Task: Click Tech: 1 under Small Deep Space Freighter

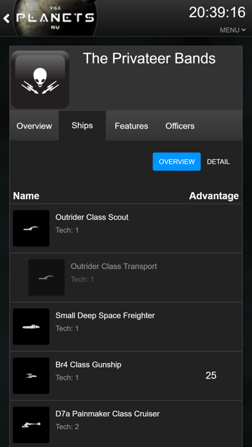Action: 67,328
